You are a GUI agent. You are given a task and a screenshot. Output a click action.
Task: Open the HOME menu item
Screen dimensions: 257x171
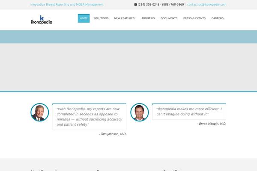point(84,18)
